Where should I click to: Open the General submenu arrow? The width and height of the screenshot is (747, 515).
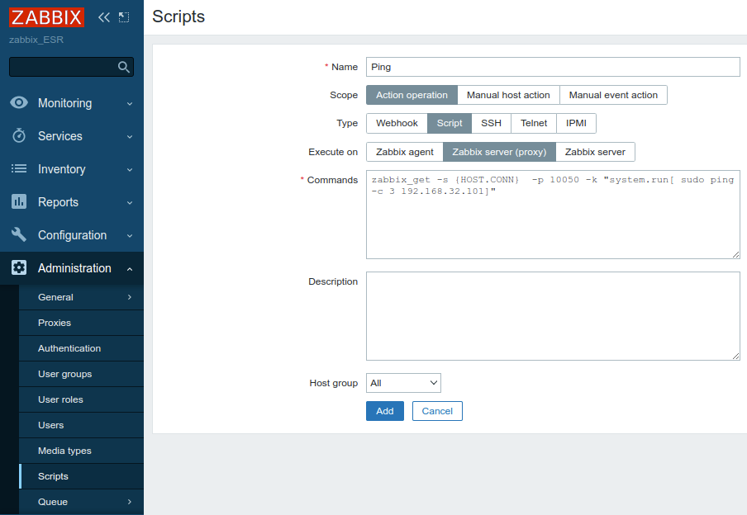tap(130, 297)
